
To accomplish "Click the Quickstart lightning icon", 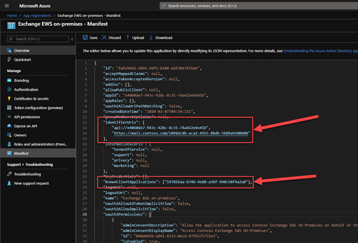I will click(9, 60).
